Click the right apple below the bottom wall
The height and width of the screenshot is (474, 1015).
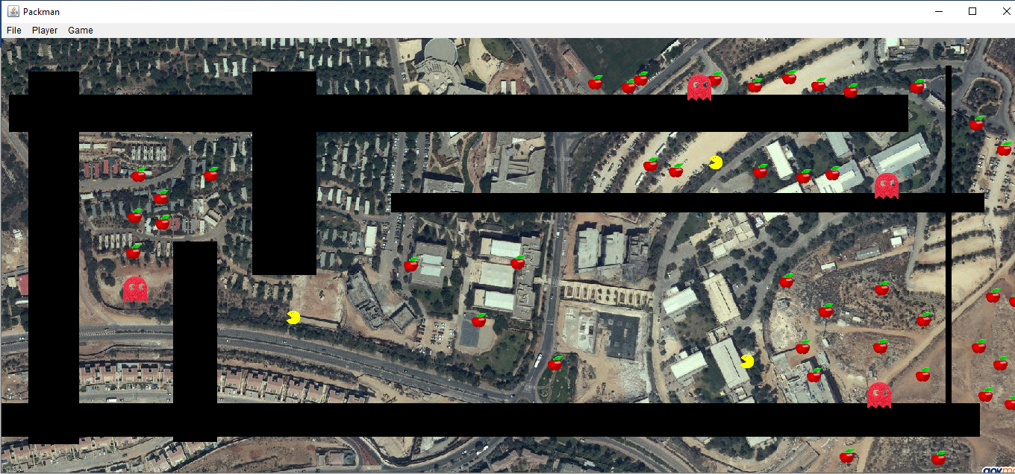[939, 458]
